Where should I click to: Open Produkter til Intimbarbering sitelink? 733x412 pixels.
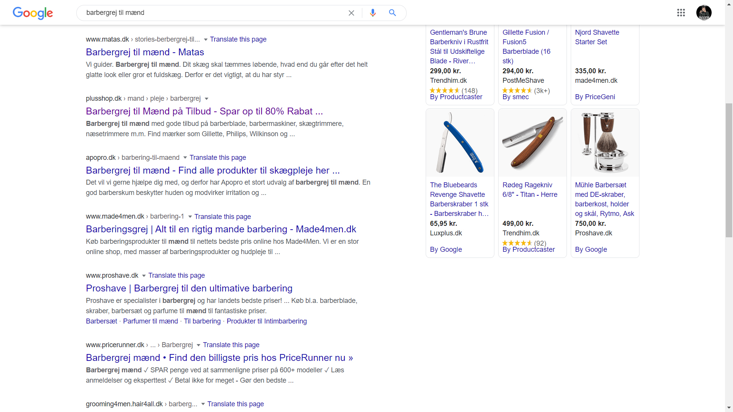point(267,321)
